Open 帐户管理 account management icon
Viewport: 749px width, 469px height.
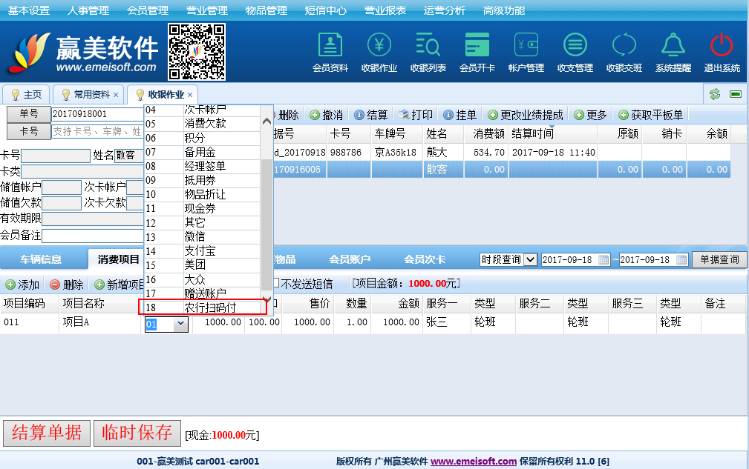(526, 46)
